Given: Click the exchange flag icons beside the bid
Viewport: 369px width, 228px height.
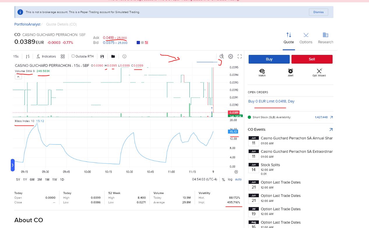Looking at the screenshot, I should point(142,43).
